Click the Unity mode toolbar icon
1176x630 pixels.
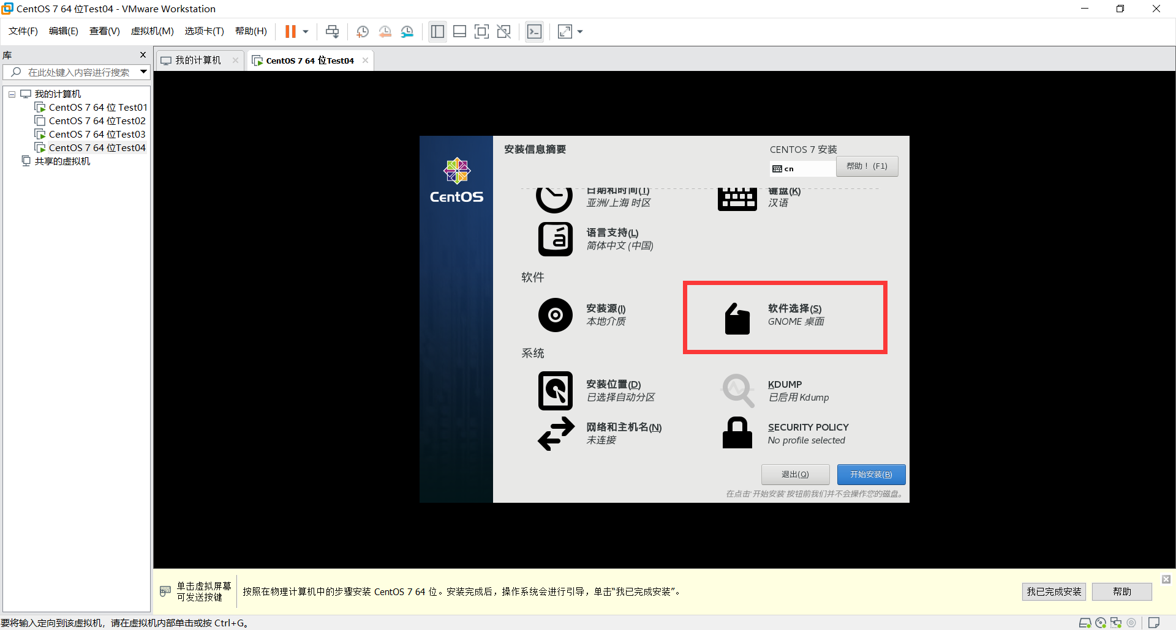[x=504, y=32]
